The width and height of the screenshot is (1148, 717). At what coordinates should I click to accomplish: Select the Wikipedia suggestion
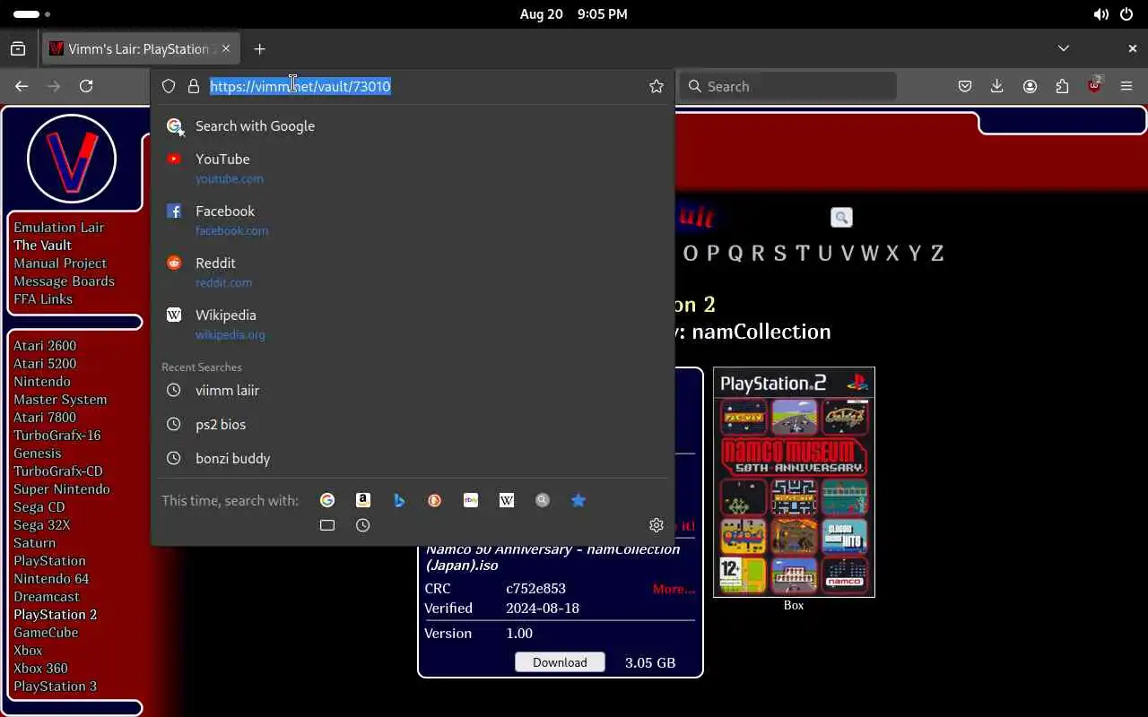coord(413,324)
